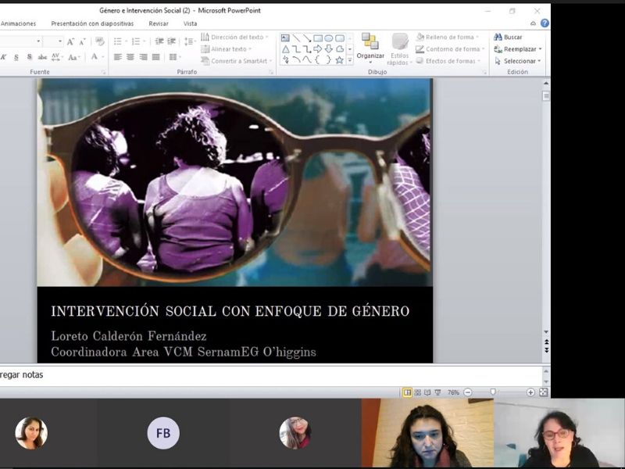
Task: Align text left
Action: click(x=118, y=57)
